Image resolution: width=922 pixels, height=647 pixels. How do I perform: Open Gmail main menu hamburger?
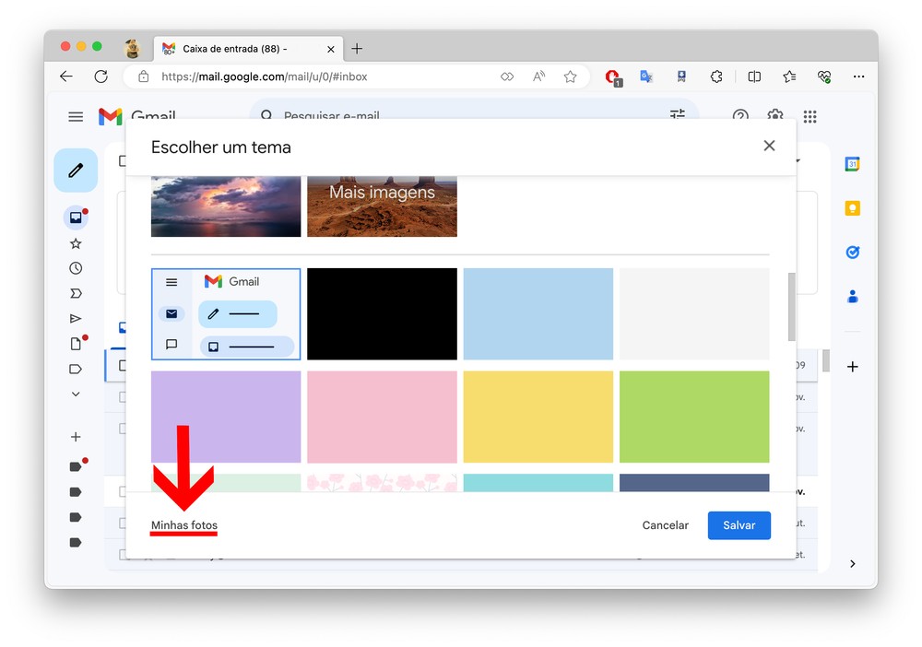coord(76,116)
